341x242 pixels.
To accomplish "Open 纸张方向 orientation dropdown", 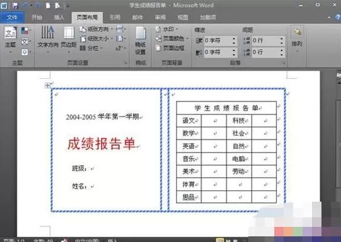I will 96,29.
